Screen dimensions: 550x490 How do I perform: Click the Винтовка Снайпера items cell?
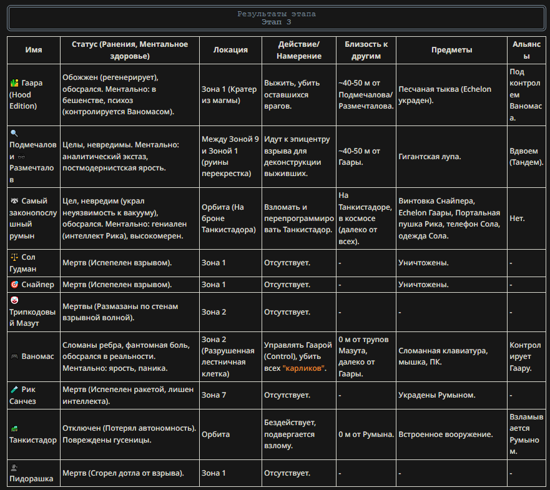451,218
